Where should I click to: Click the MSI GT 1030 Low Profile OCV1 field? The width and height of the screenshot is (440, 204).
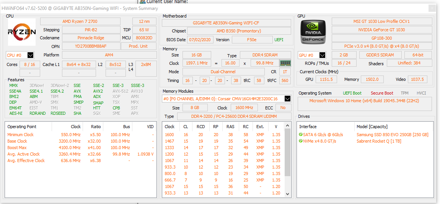pos(381,21)
